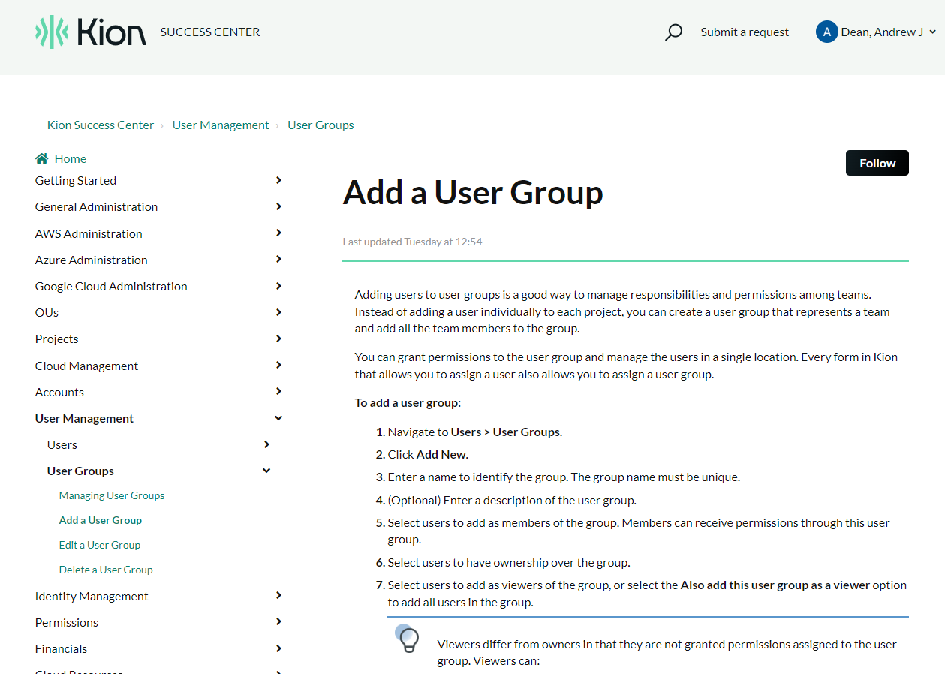Open the Edit a User Group page
945x674 pixels.
(x=100, y=544)
